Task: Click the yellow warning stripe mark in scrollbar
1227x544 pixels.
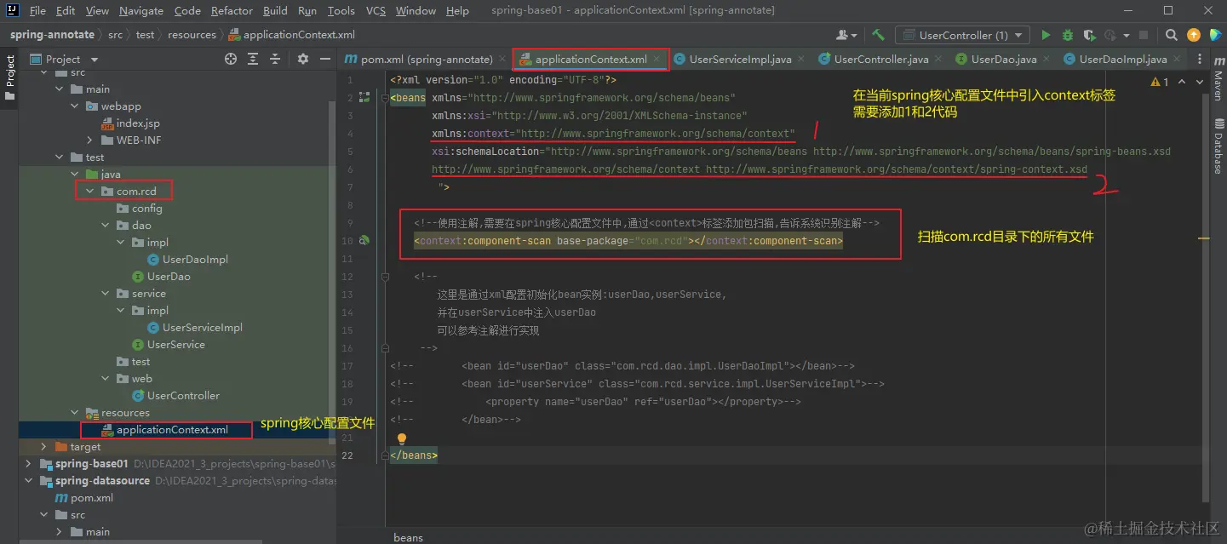Action: (x=1204, y=239)
